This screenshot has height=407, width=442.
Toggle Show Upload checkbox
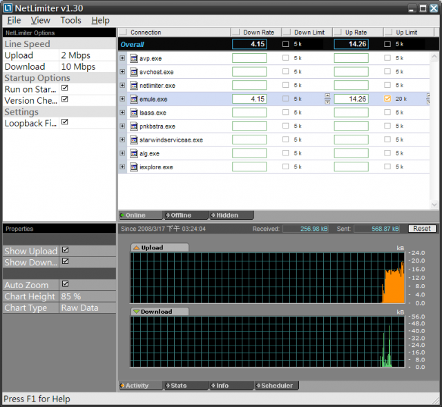[x=66, y=249]
